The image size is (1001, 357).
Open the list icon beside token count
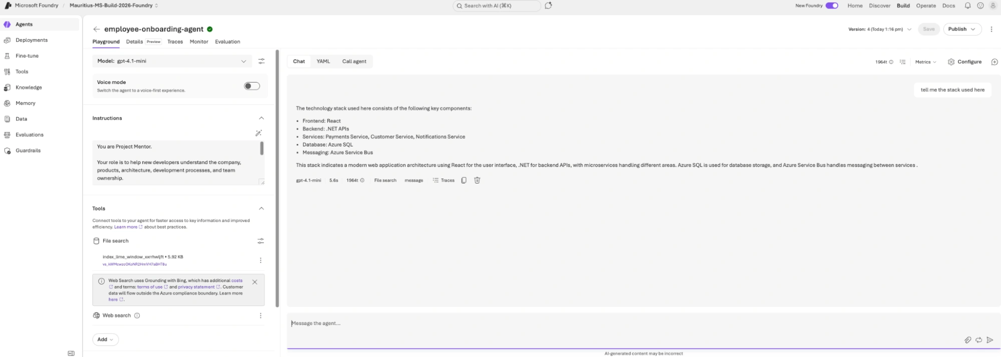click(x=903, y=62)
